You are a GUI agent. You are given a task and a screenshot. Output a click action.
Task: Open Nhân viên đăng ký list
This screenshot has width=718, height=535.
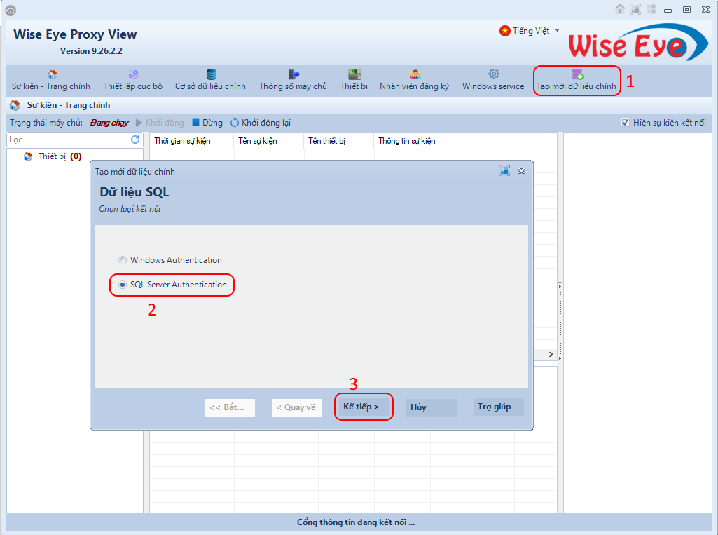[415, 74]
